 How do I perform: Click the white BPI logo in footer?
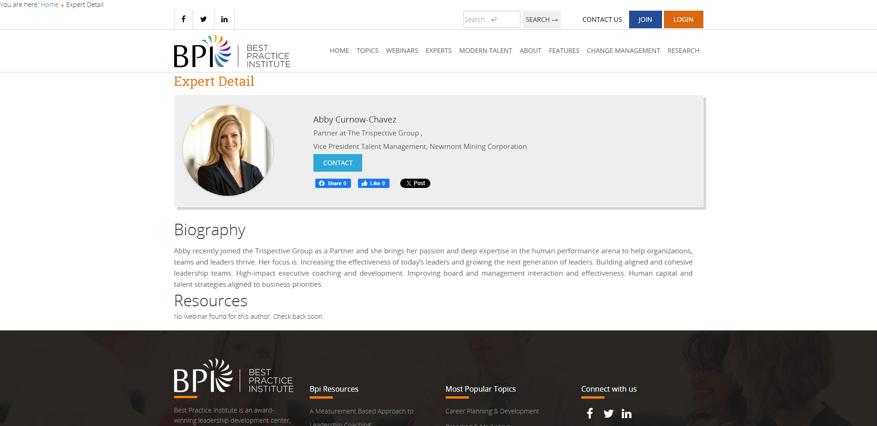[234, 376]
